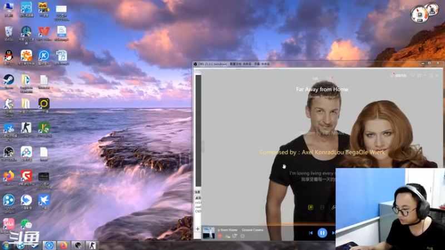The width and height of the screenshot is (445, 250).
Task: Open Xunlei video player desktop icon
Action: 26,202
